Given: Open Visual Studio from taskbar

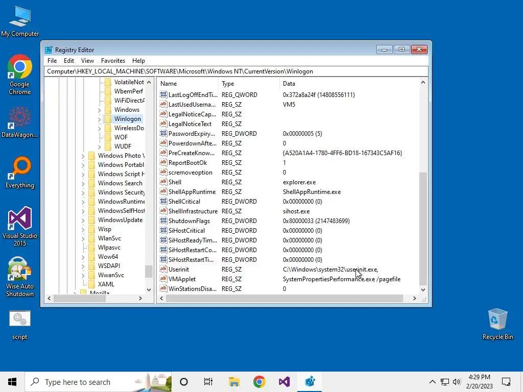Looking at the screenshot, I should tap(284, 382).
